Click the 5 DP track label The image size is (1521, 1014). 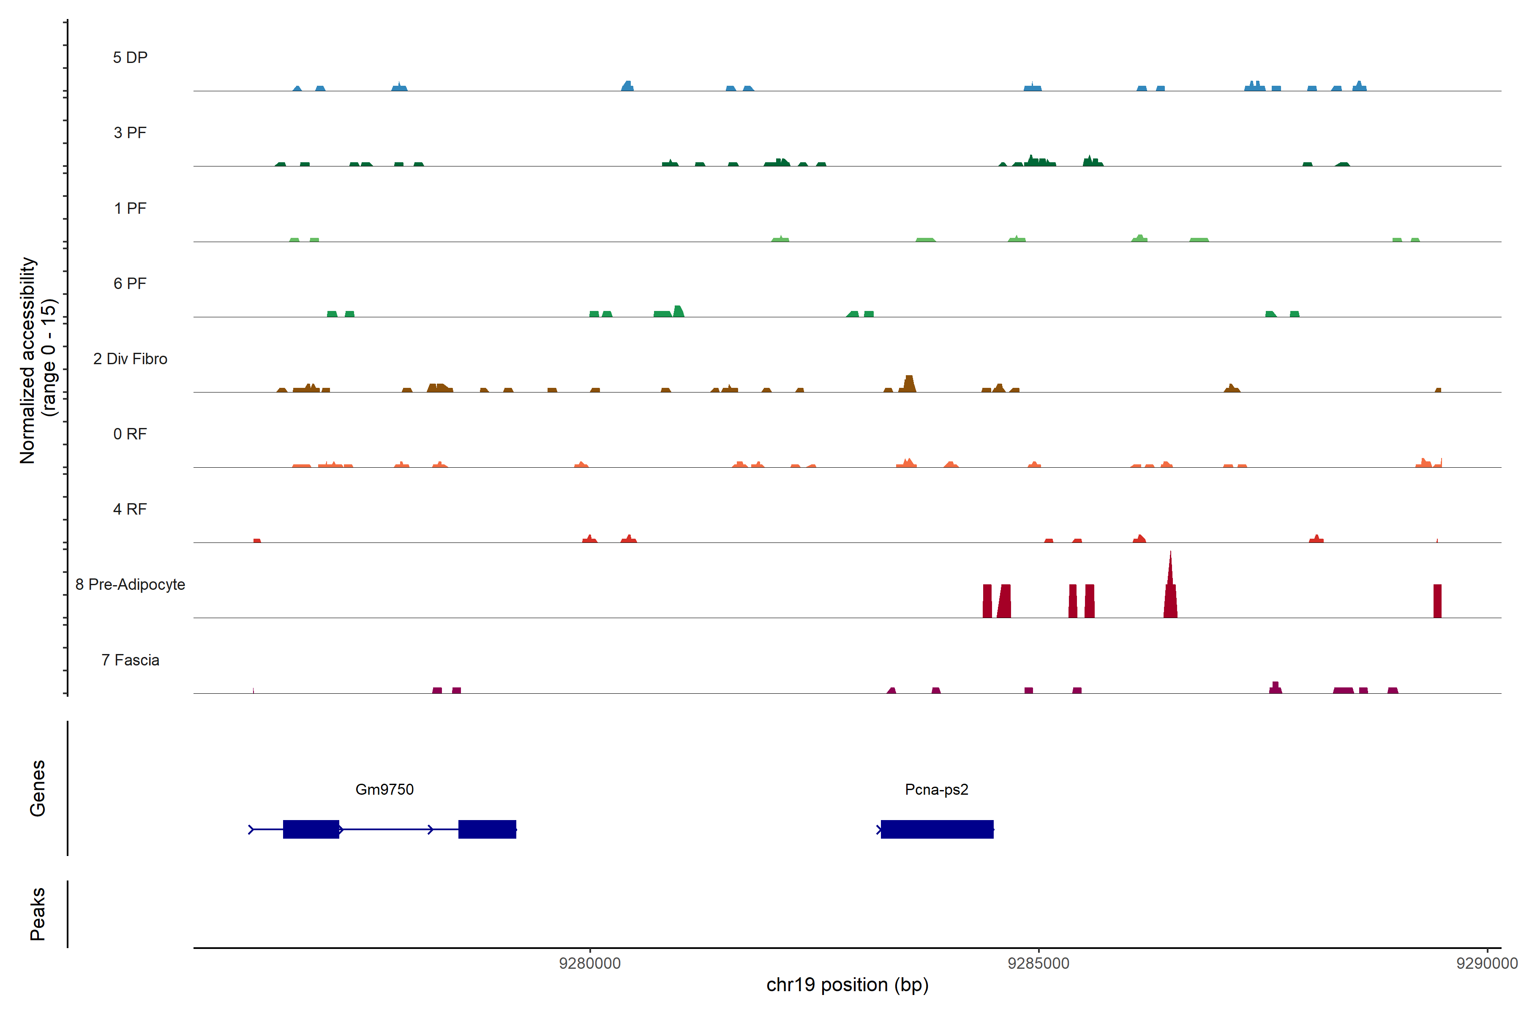pyautogui.click(x=130, y=57)
